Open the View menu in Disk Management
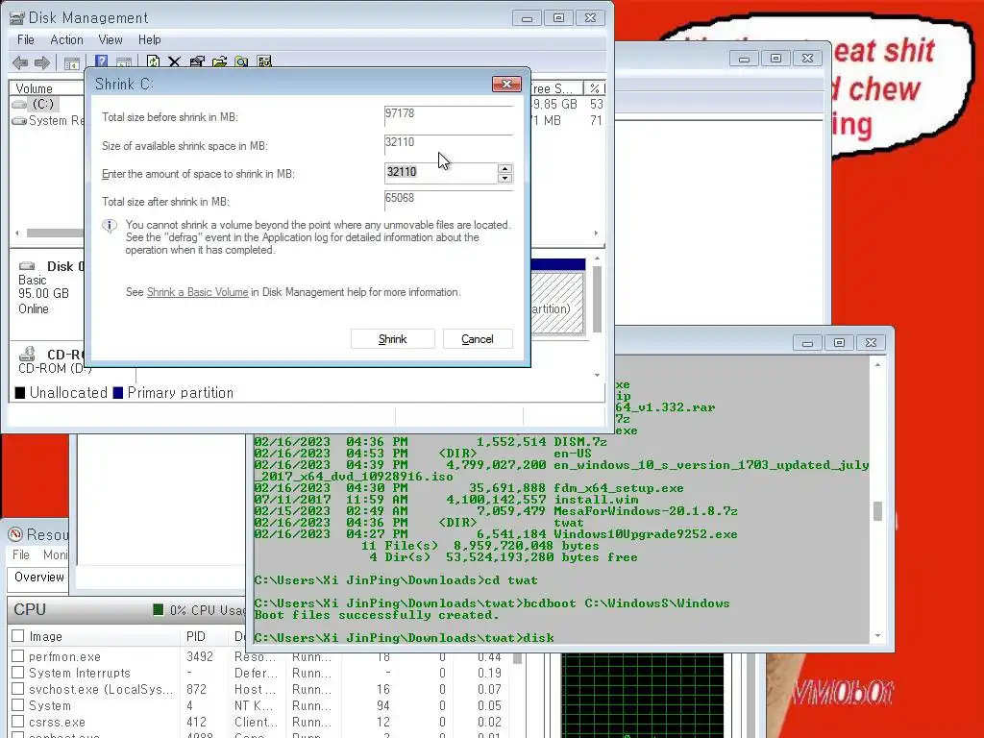The image size is (984, 738). click(x=111, y=39)
